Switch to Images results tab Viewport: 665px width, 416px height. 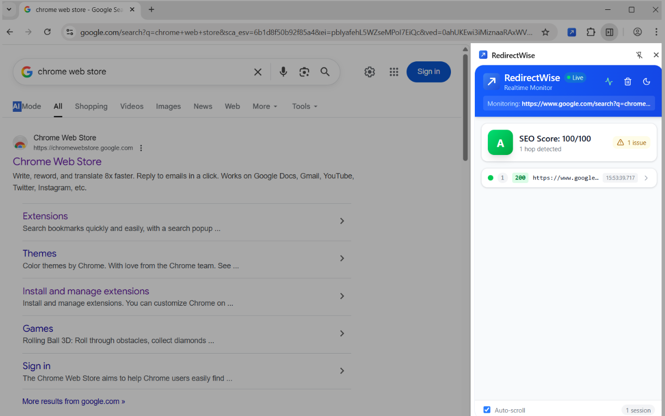pyautogui.click(x=168, y=106)
